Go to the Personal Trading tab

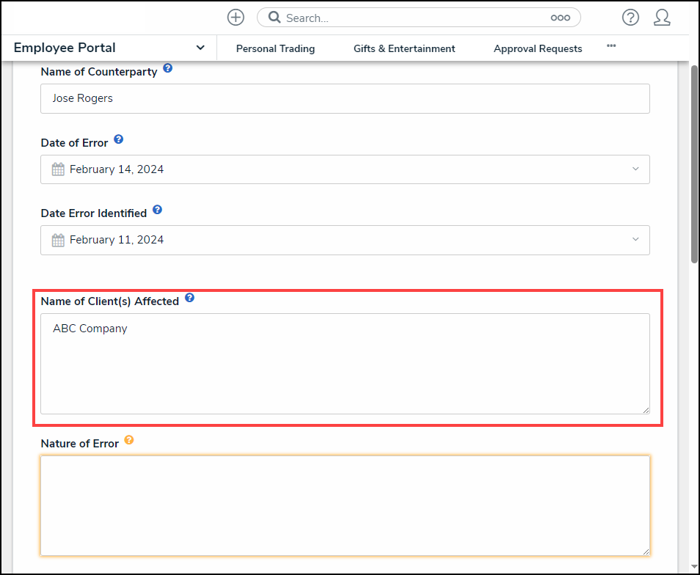tap(275, 48)
